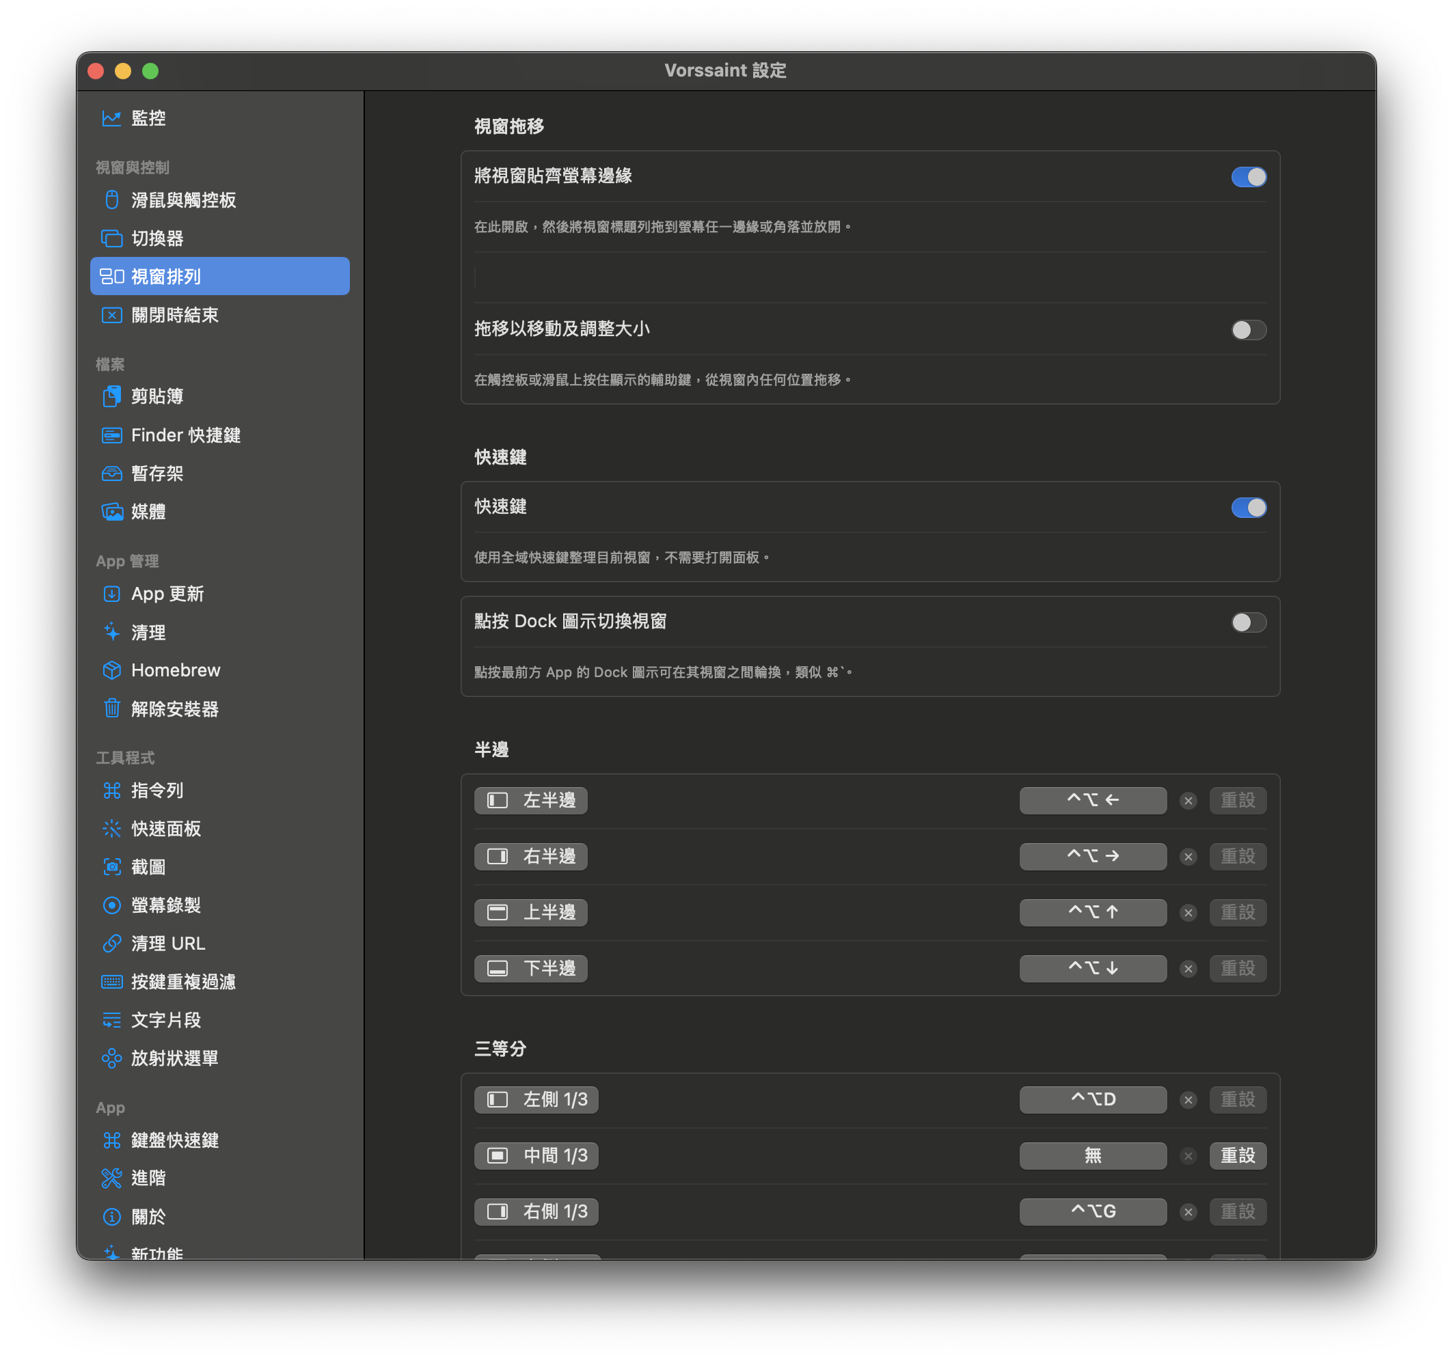Image resolution: width=1453 pixels, height=1361 pixels.
Task: Enable 拖移以移動及調整大小 switch
Action: (1249, 330)
